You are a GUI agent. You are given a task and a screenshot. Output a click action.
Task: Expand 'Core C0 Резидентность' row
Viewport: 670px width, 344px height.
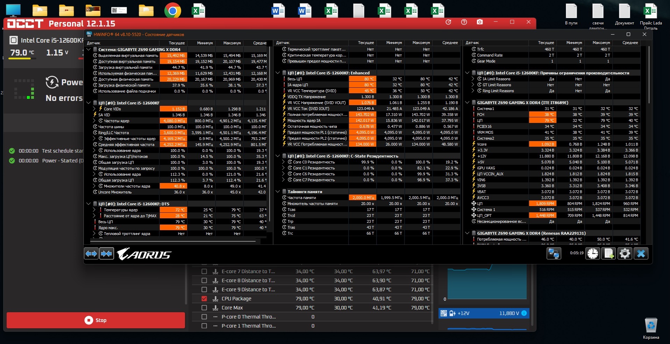click(x=284, y=162)
